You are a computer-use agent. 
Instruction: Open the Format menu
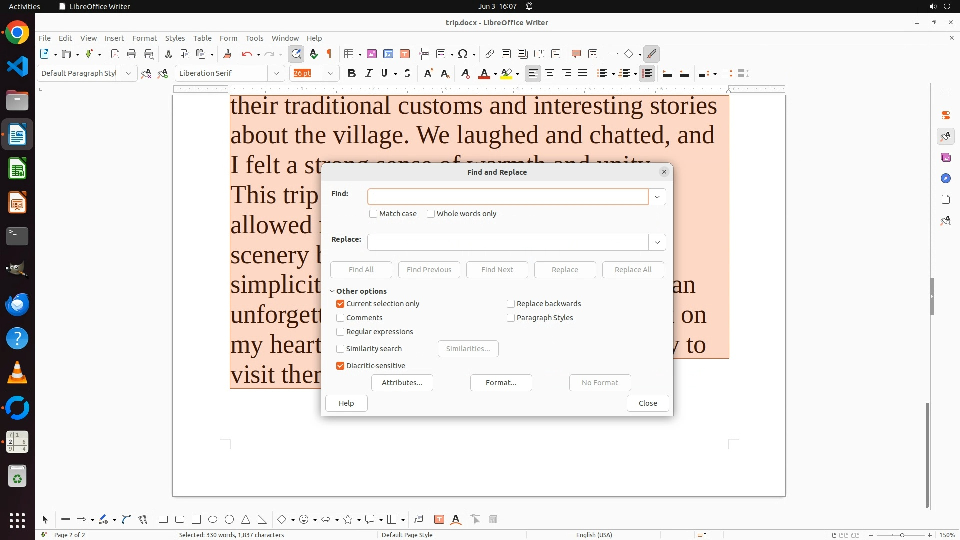click(144, 38)
